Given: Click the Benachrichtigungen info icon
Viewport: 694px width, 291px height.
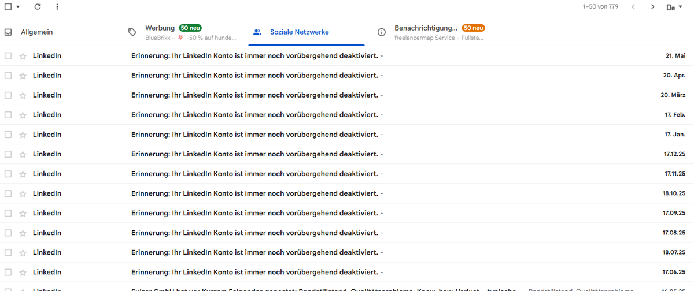Looking at the screenshot, I should tap(382, 32).
